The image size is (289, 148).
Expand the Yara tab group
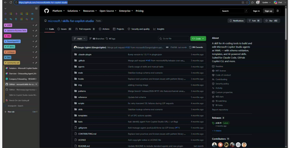8,57
